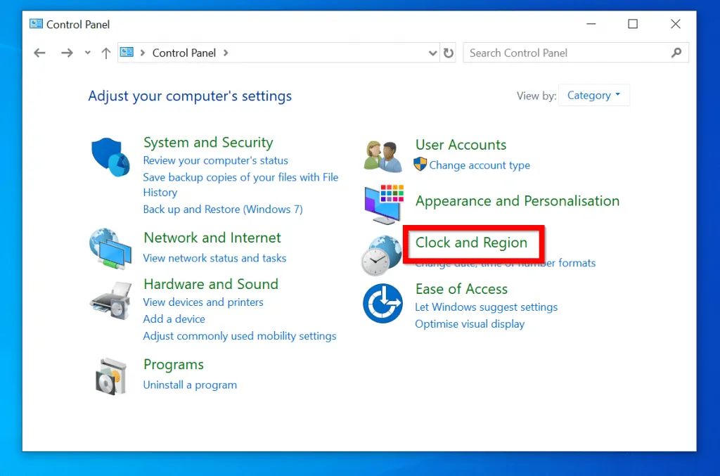Click the System and Security shield icon

point(110,157)
